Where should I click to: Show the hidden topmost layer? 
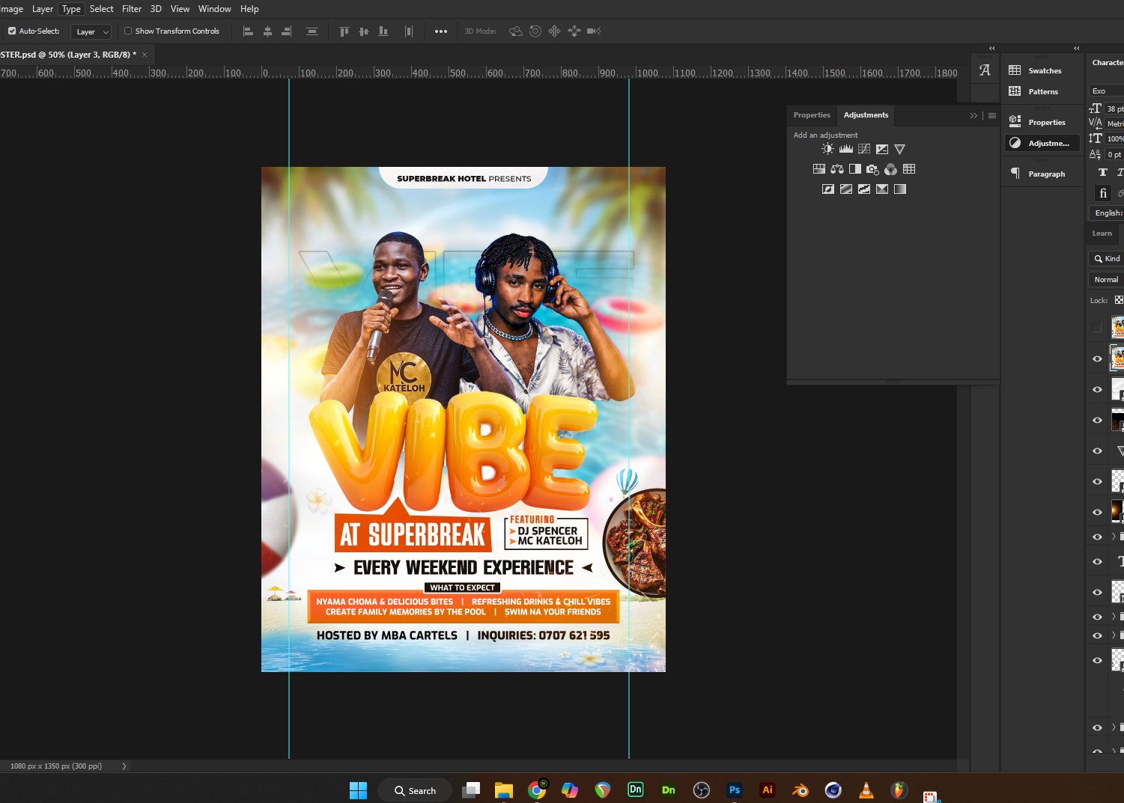1097,327
